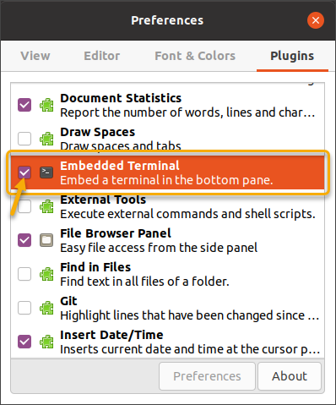This screenshot has width=336, height=405.
Task: Open the Editor tab
Action: (x=102, y=56)
